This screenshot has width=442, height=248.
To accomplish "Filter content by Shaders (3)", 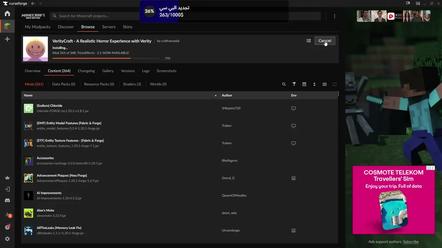I will (132, 84).
